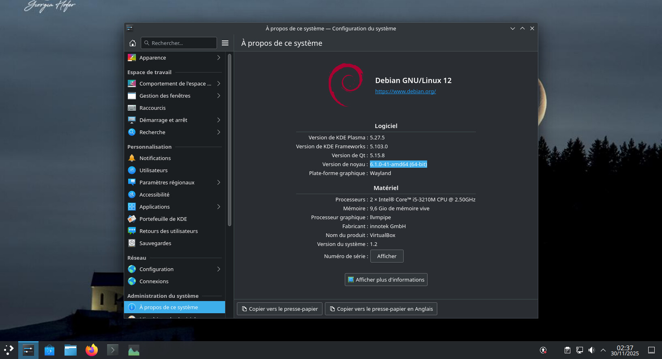Open the Raccourcis keyboard settings
This screenshot has height=359, width=662.
click(x=153, y=108)
